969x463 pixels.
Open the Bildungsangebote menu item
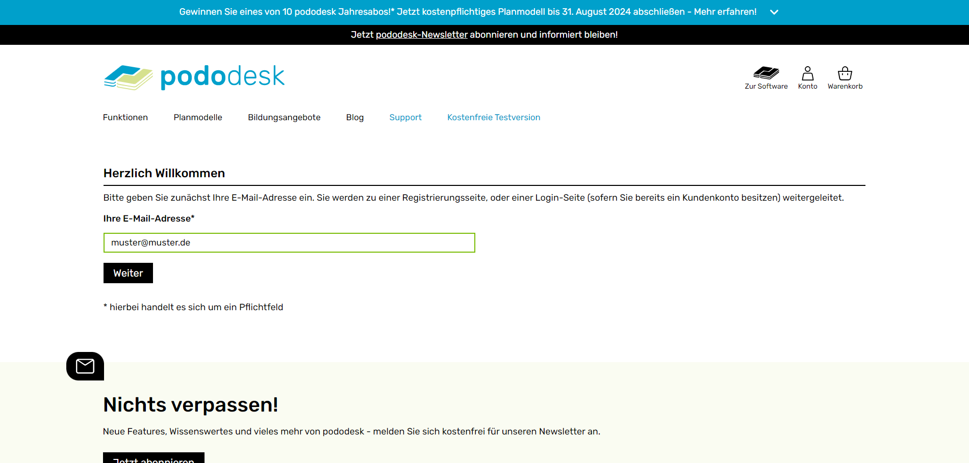pos(284,117)
